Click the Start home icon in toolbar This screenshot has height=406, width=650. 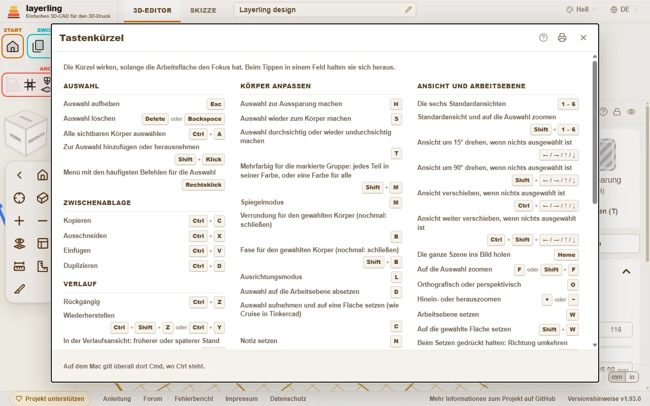coord(13,47)
